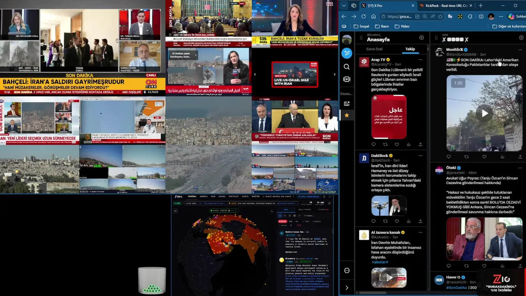Open search in X Pro sidebar

click(x=347, y=67)
